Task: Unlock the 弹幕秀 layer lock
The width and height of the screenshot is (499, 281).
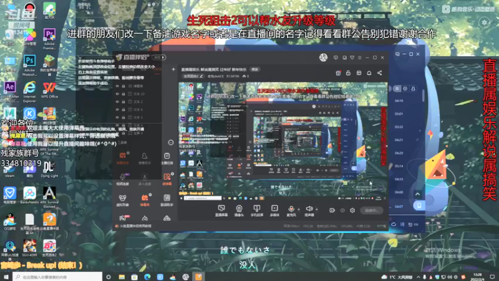Action: click(x=124, y=86)
